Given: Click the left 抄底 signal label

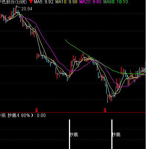Looking at the screenshot, I should [74, 135].
